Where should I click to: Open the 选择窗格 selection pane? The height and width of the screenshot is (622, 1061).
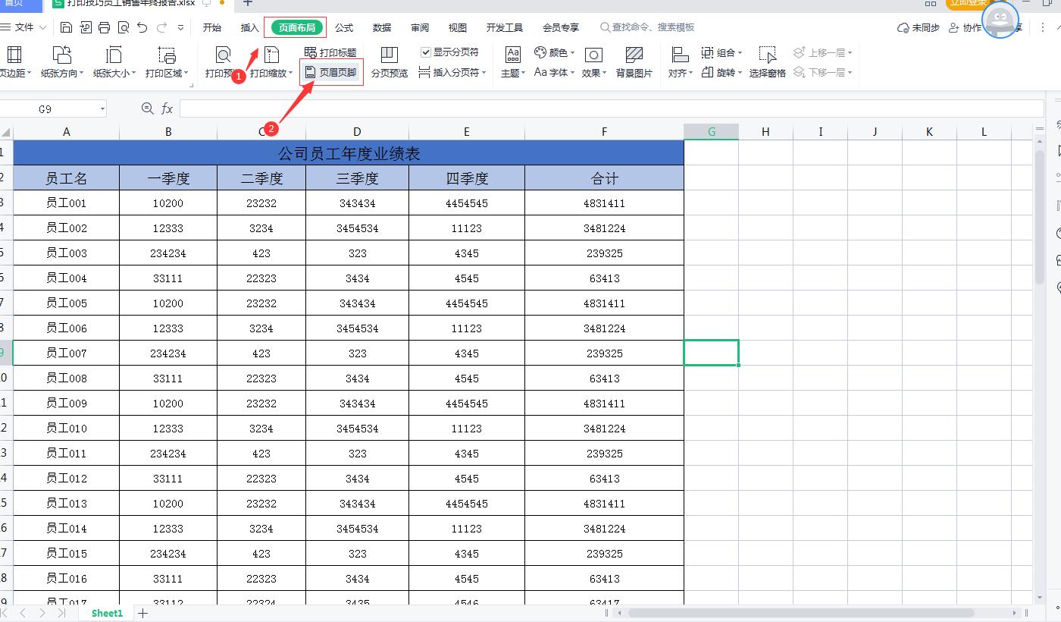point(767,61)
